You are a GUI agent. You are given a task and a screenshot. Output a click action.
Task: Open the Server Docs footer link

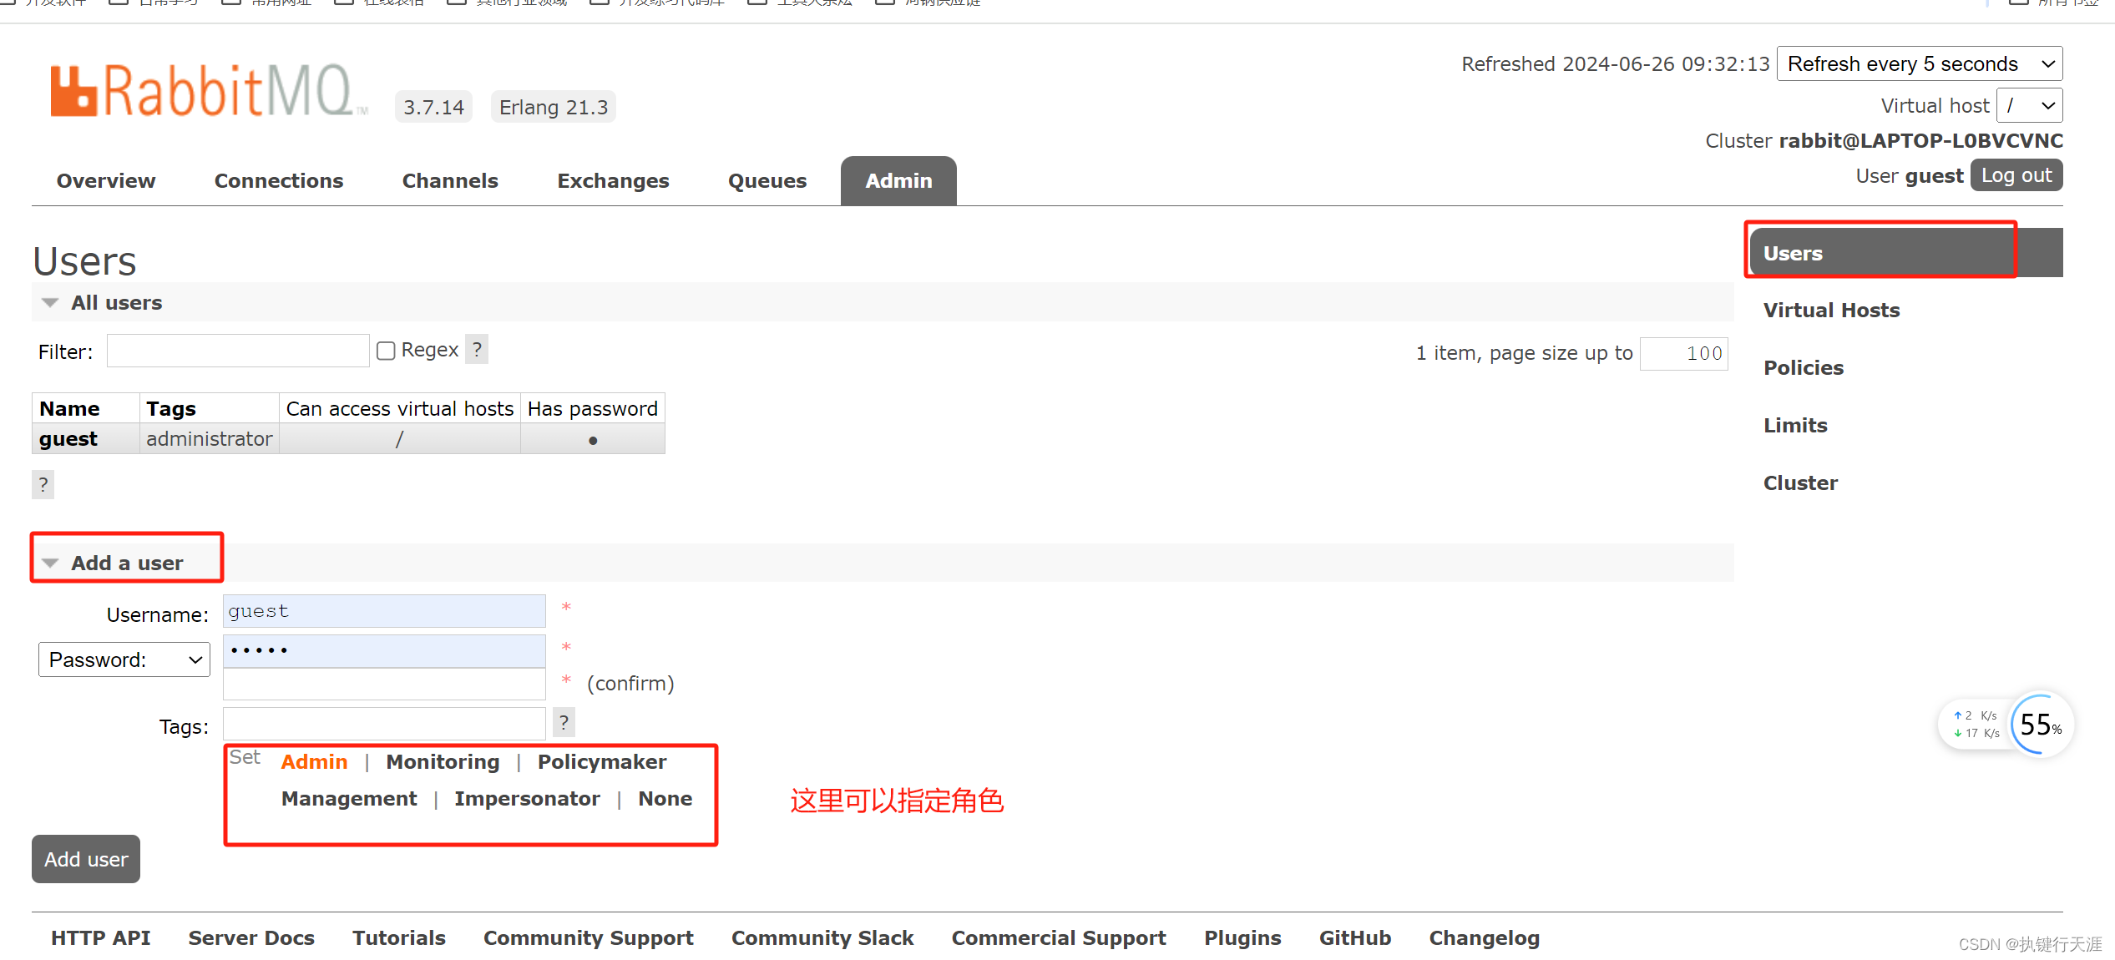click(x=251, y=938)
